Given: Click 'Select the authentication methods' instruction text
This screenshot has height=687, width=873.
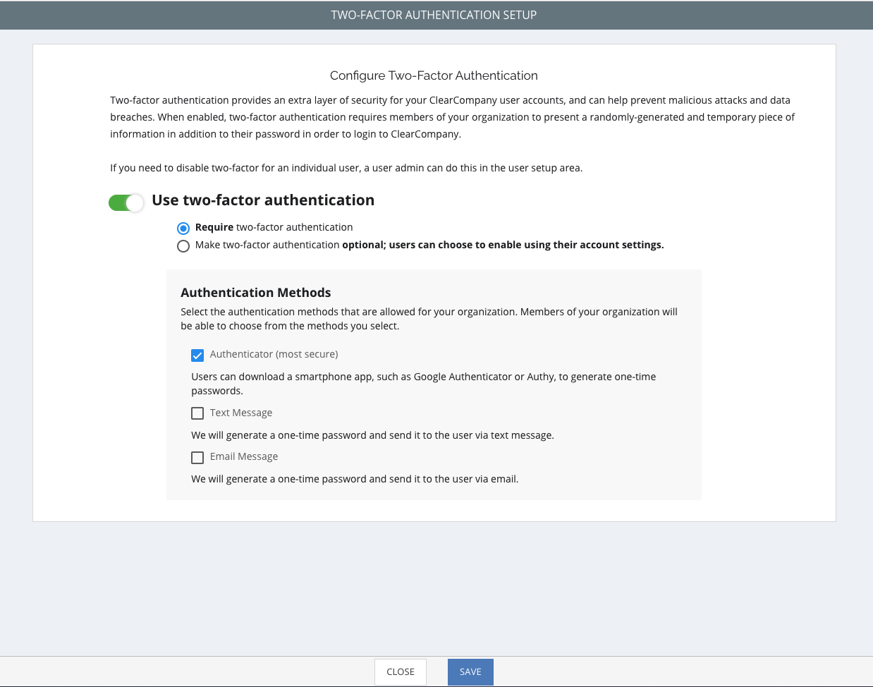Looking at the screenshot, I should [x=429, y=319].
